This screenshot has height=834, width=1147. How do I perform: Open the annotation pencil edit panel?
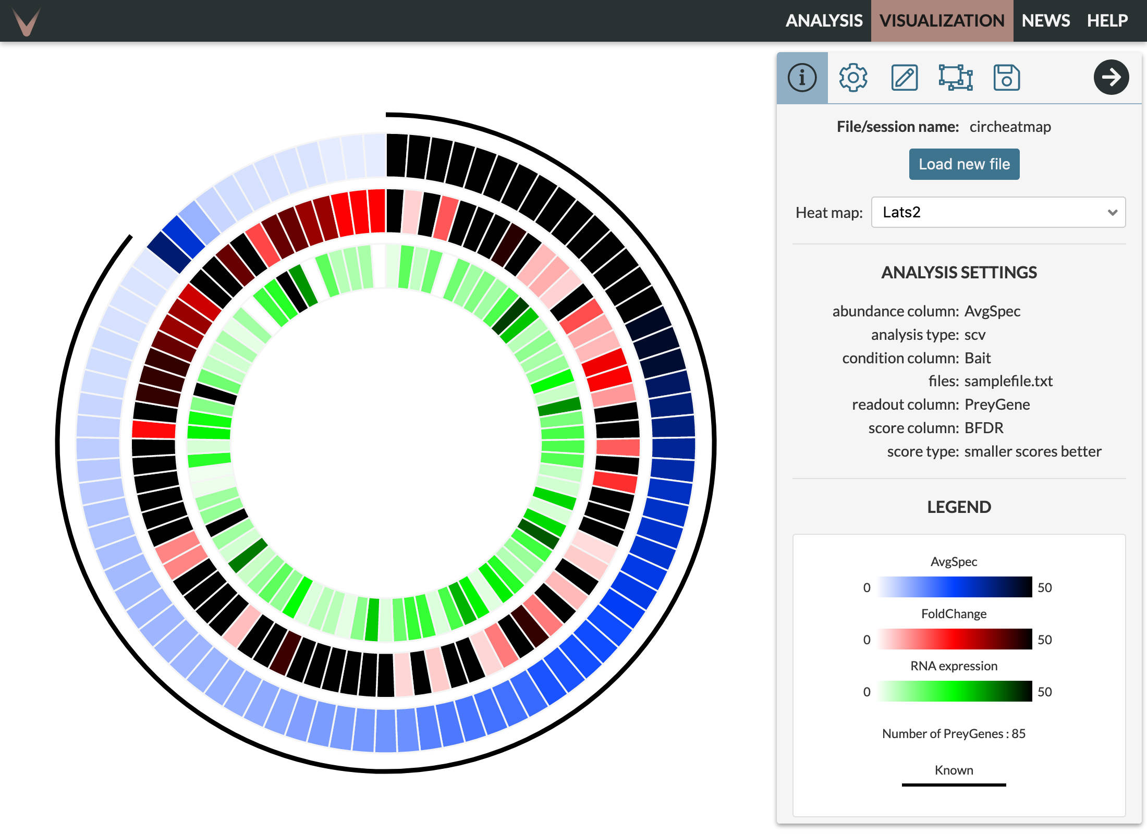pyautogui.click(x=904, y=78)
